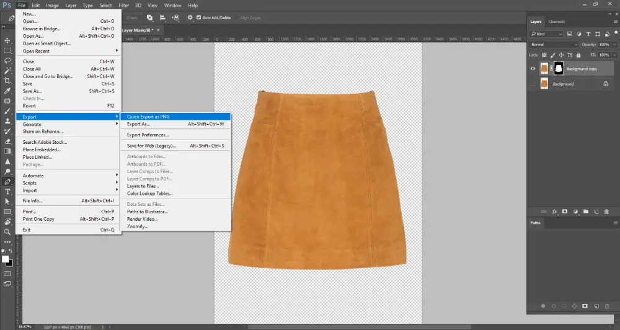Select the Rectangular Marquee tool

click(x=7, y=50)
